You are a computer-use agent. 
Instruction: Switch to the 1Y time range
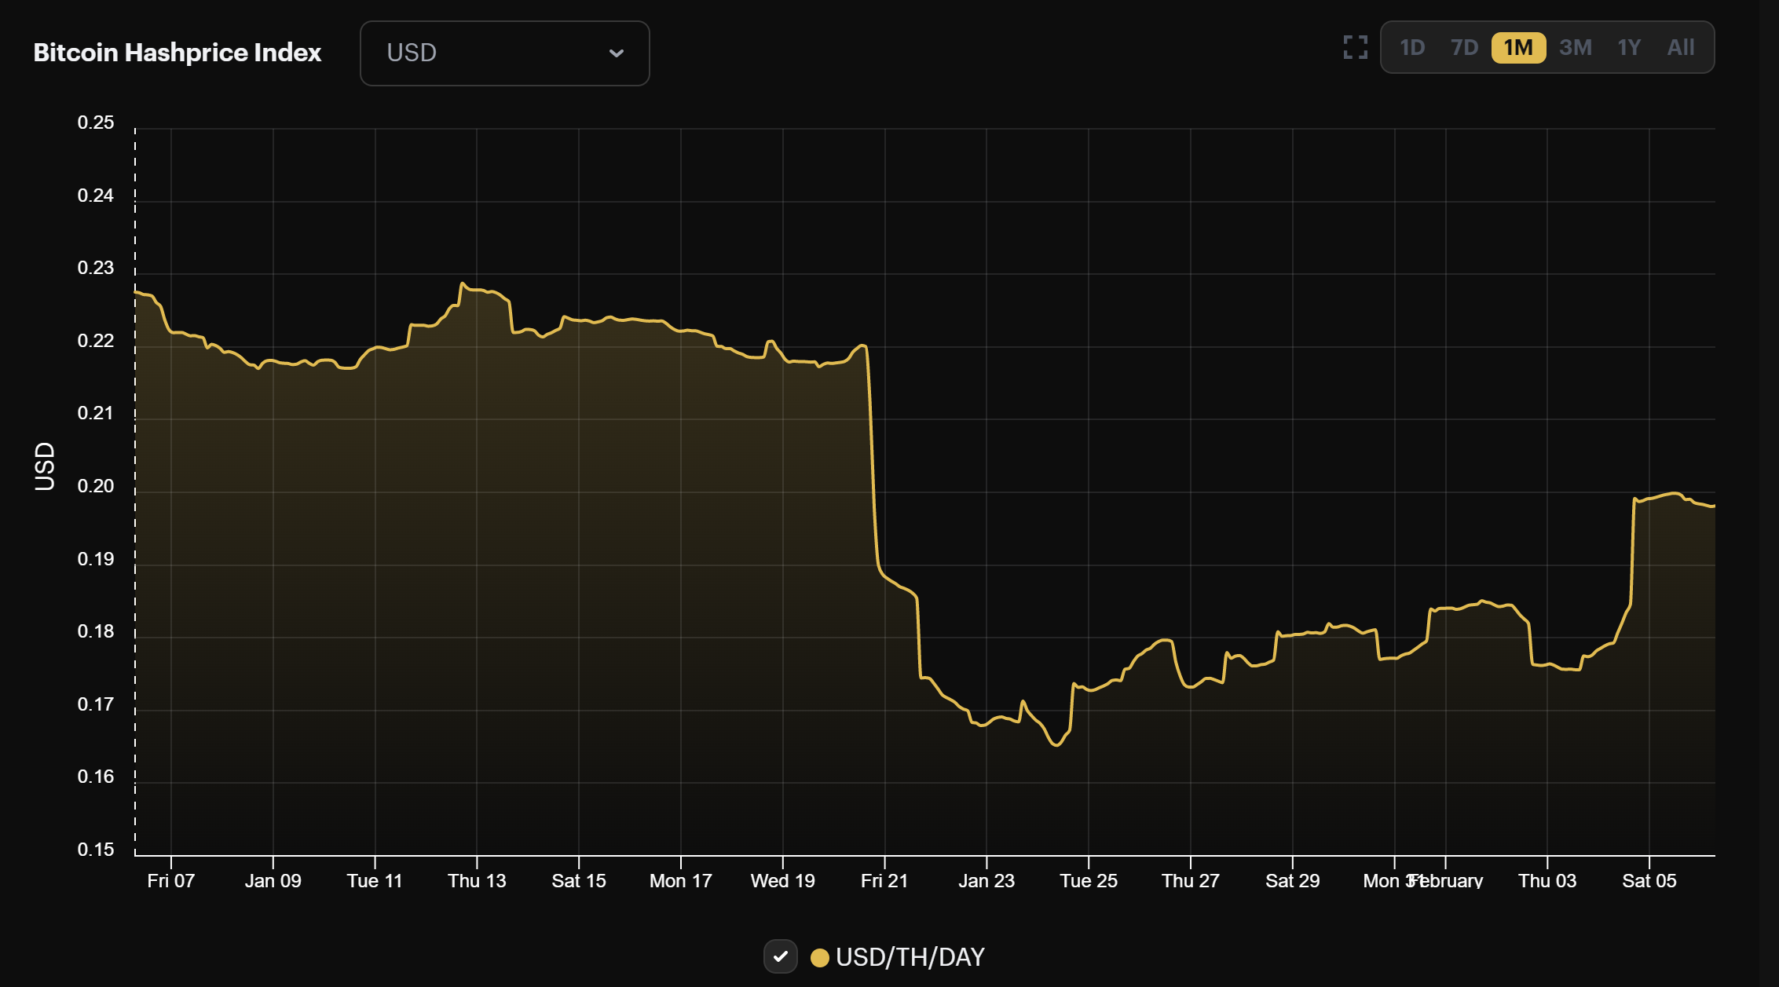[1627, 48]
